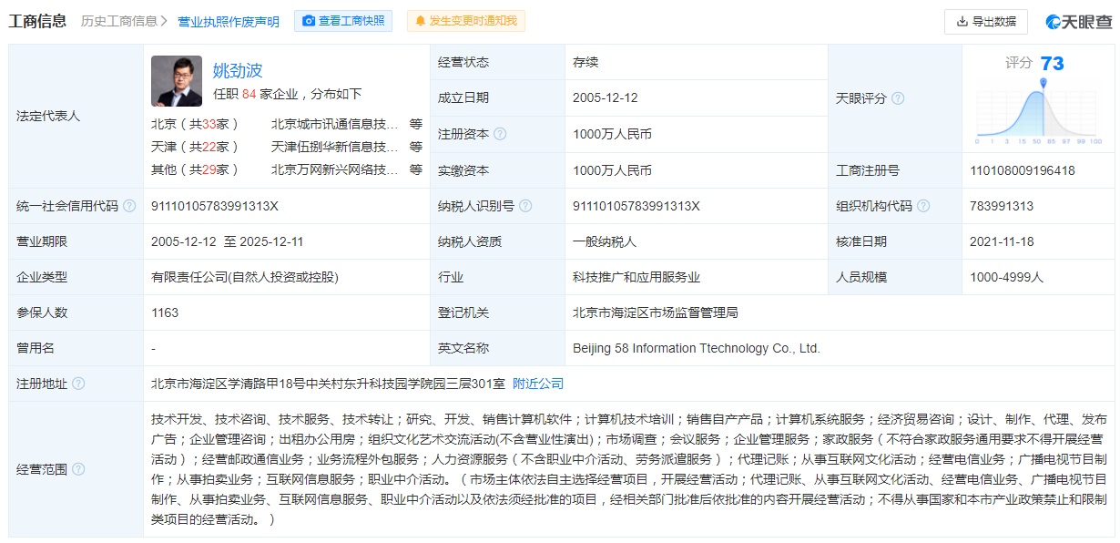The width and height of the screenshot is (1120, 543).
Task: Open 附近公司 link
Action: pyautogui.click(x=538, y=384)
